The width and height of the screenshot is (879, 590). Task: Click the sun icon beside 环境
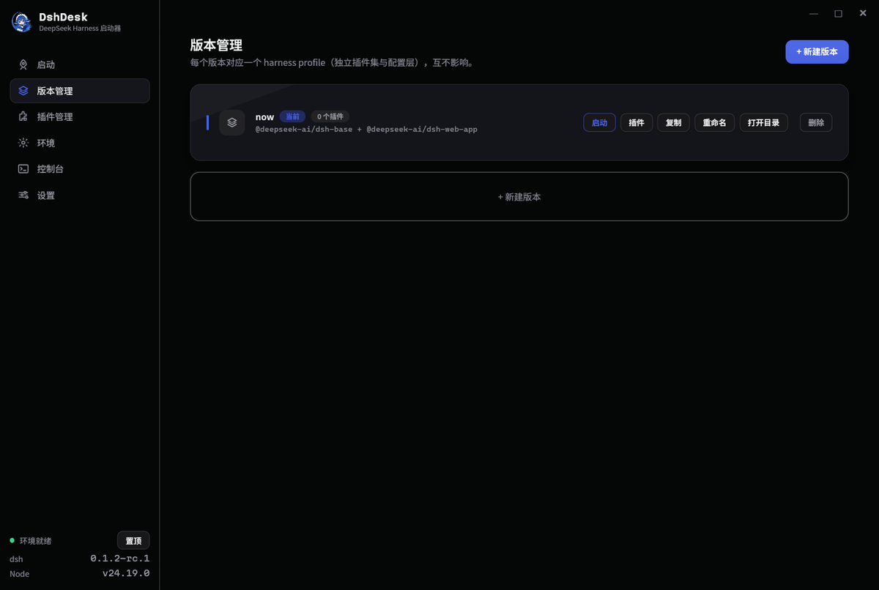coord(23,143)
